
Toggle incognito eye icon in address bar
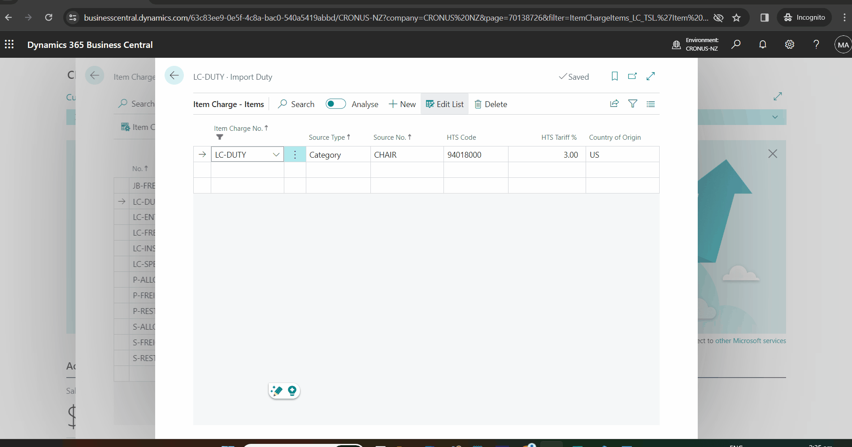coord(718,18)
